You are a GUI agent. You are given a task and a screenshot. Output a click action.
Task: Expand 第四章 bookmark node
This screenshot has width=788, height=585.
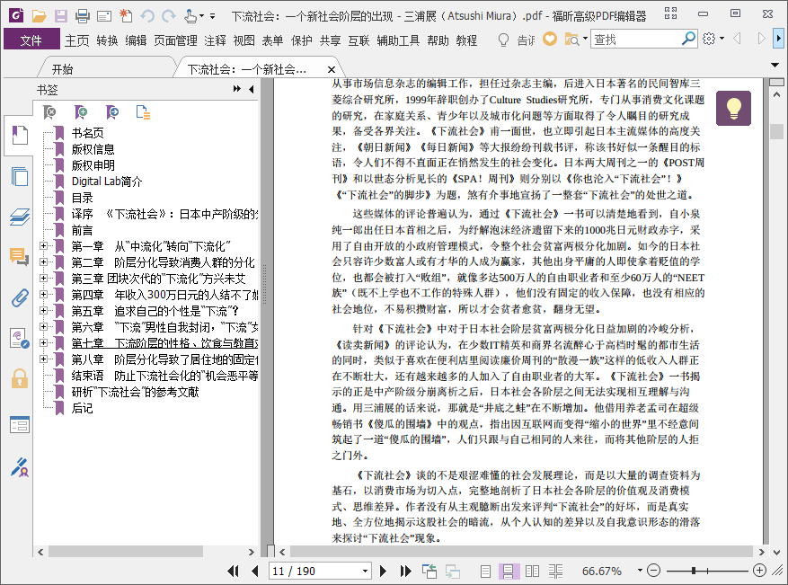(43, 294)
